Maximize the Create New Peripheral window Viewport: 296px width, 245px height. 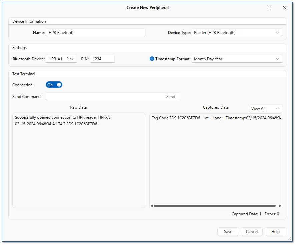(x=269, y=8)
